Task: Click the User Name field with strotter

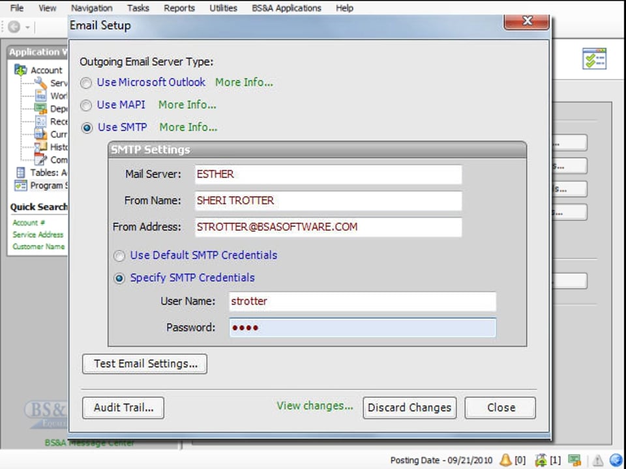Action: click(363, 301)
